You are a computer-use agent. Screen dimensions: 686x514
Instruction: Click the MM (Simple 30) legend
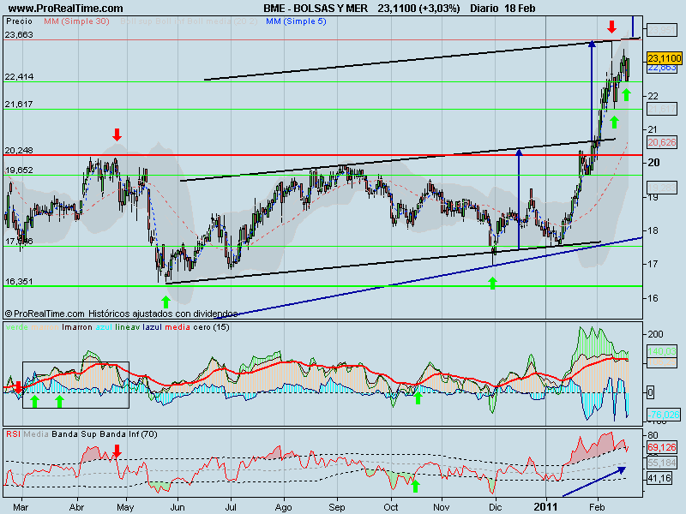[x=76, y=21]
